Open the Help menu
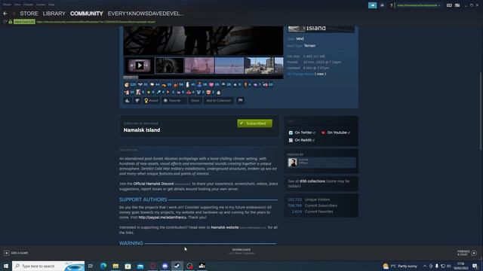 click(51, 5)
